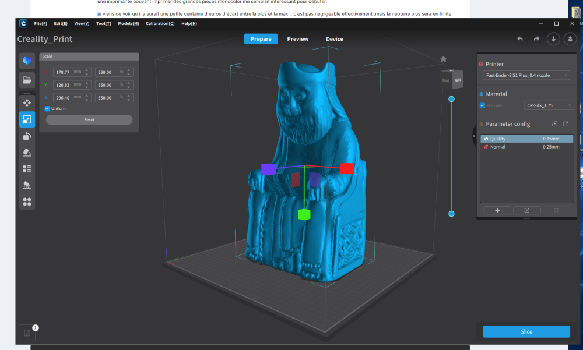583x350 pixels.
Task: Open the View menu
Action: 82,23
